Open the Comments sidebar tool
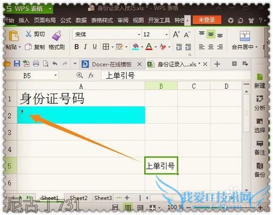 click(260, 148)
